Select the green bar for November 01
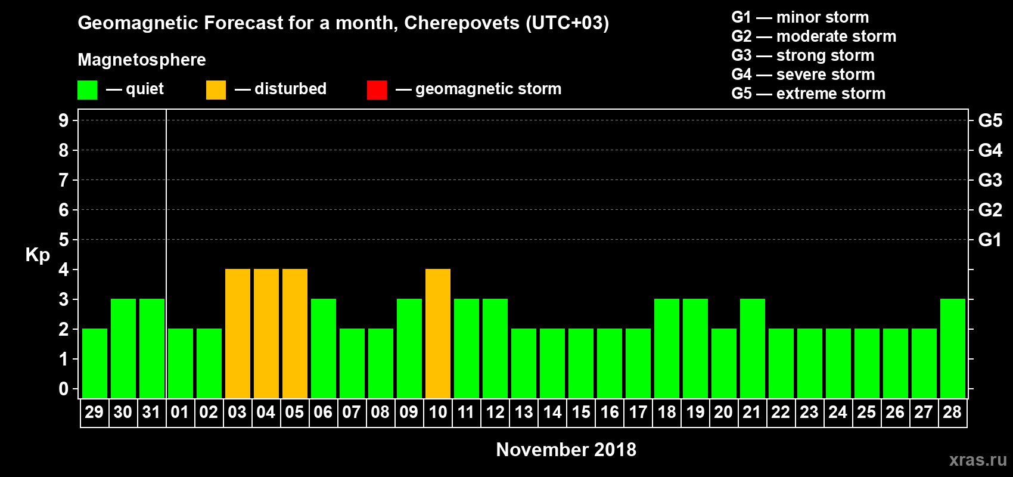 (x=181, y=364)
